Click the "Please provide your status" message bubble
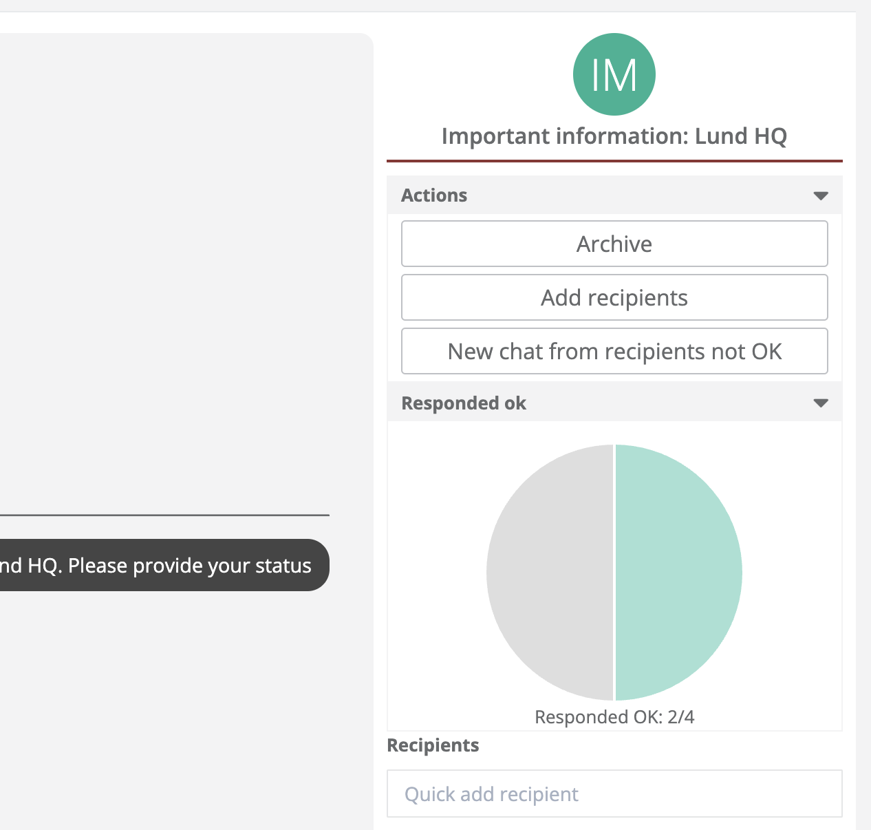Image resolution: width=871 pixels, height=830 pixels. [165, 565]
